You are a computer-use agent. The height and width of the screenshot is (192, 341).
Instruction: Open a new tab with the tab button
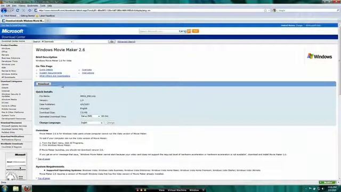[48, 21]
